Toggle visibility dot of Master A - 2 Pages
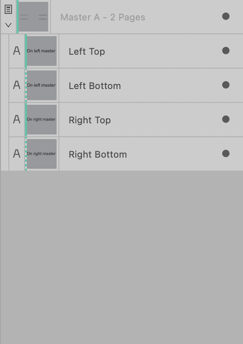This screenshot has height=344, width=243. coord(226,16)
